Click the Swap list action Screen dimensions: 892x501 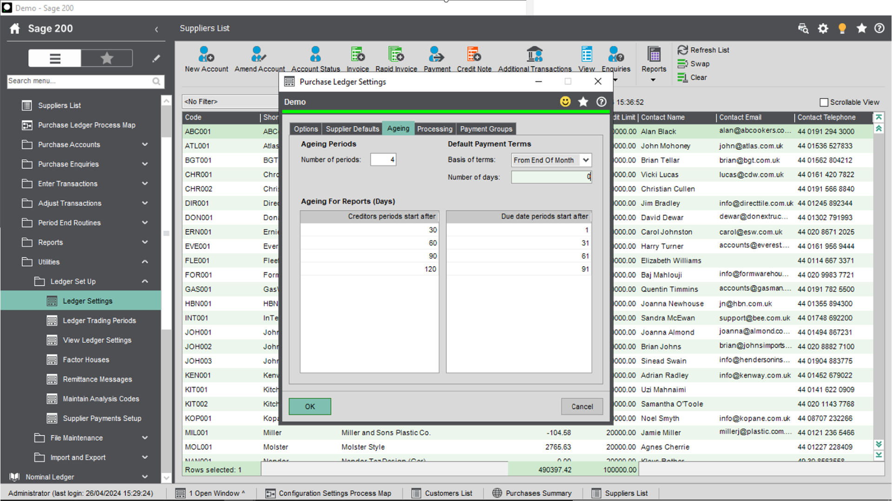tap(694, 64)
